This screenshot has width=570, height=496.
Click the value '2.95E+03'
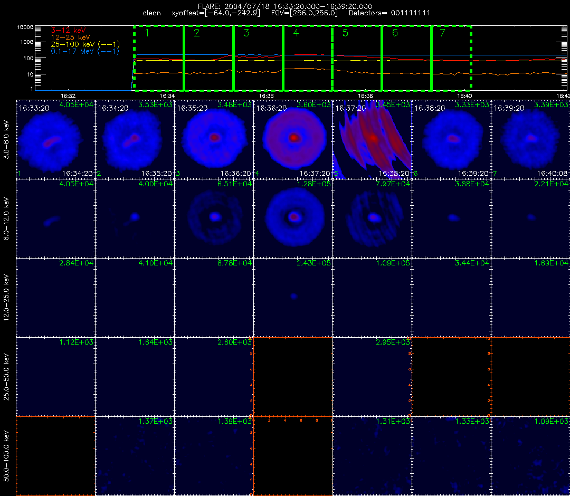[x=393, y=342]
